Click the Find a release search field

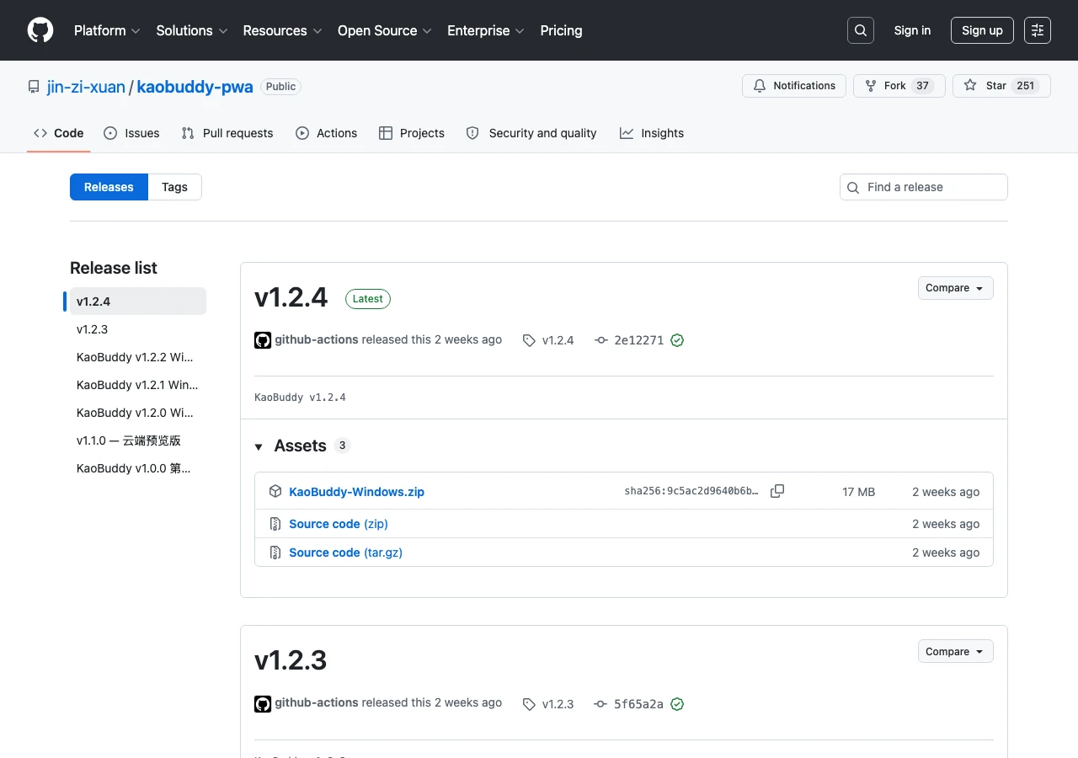(924, 187)
